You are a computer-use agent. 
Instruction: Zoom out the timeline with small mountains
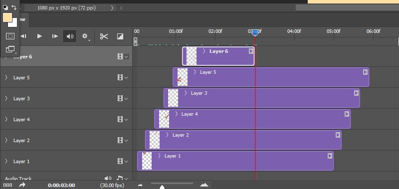(x=140, y=185)
